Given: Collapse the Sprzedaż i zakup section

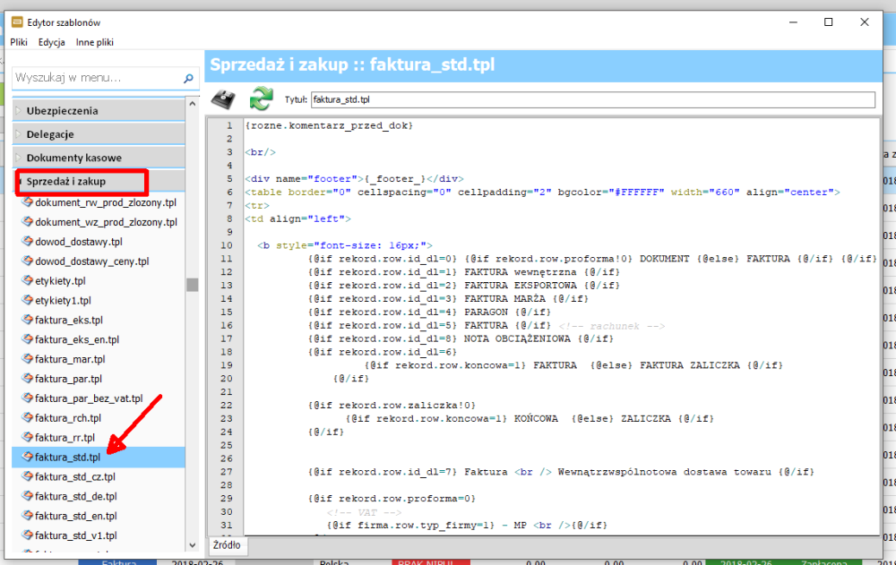Looking at the screenshot, I should 99,181.
